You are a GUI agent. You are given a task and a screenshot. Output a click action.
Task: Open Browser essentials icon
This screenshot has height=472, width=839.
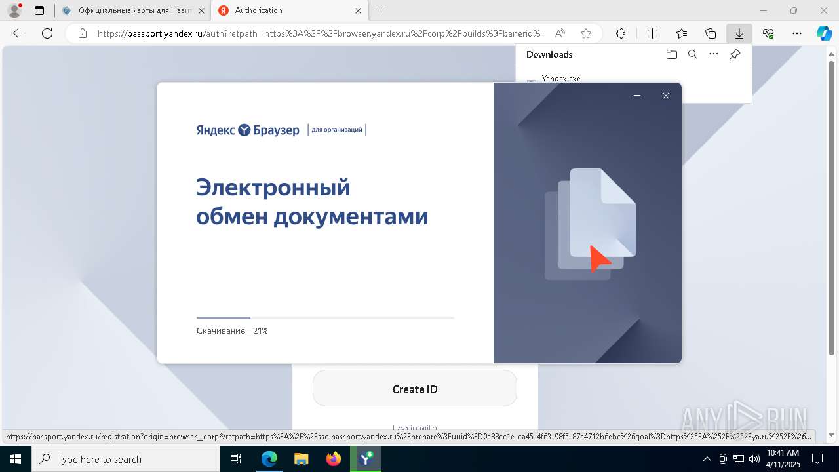click(768, 33)
